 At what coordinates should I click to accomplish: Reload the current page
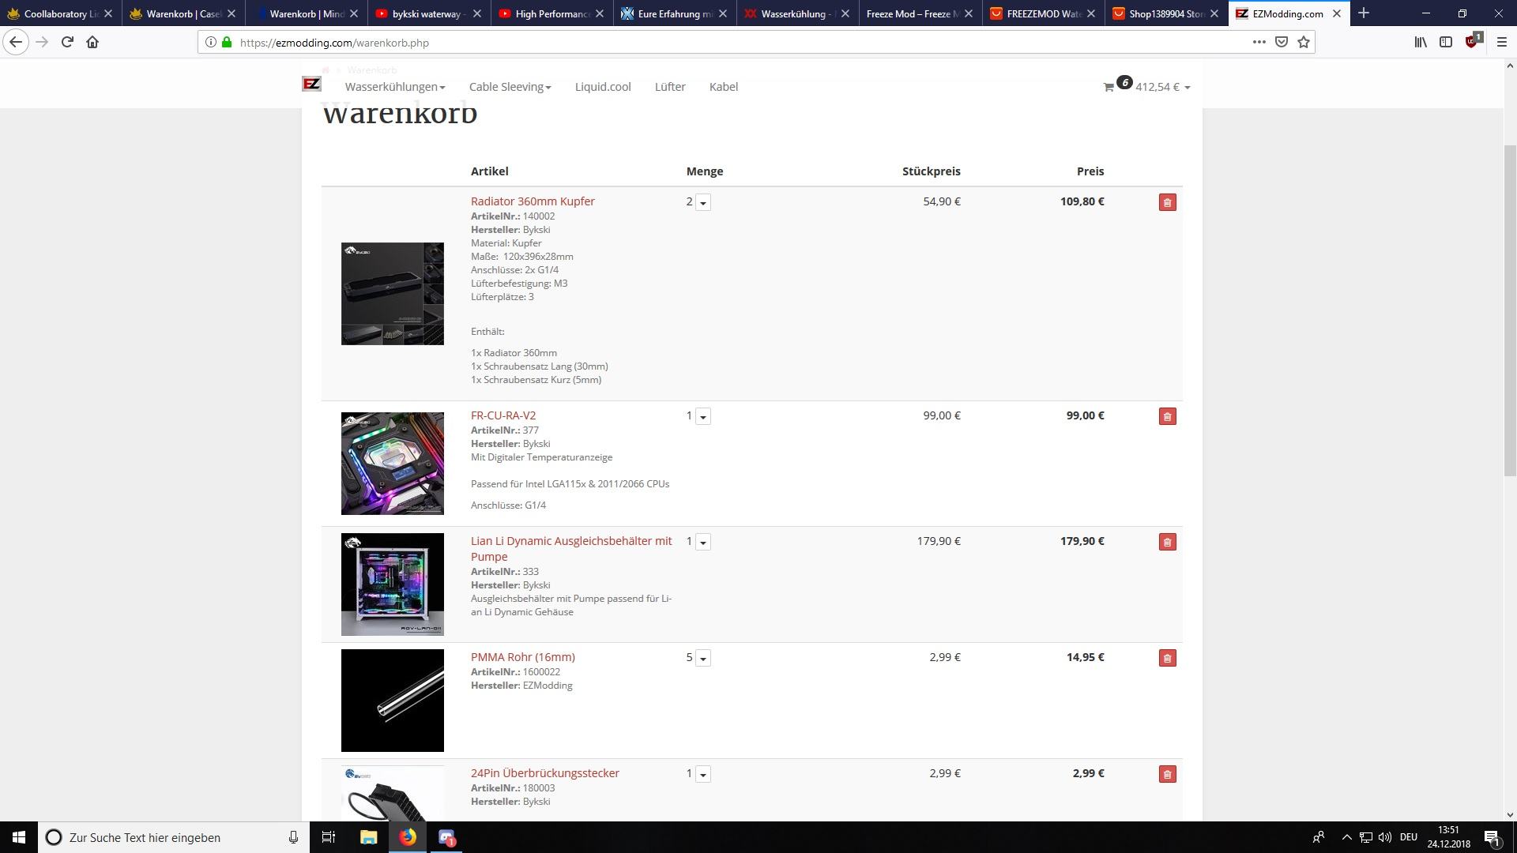point(67,42)
